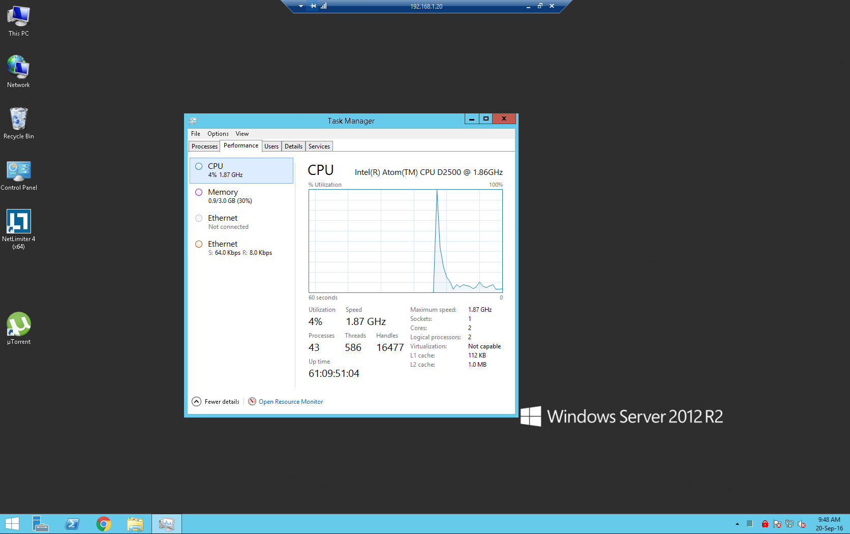
Task: Show connection quality signal bars icon
Action: point(324,6)
